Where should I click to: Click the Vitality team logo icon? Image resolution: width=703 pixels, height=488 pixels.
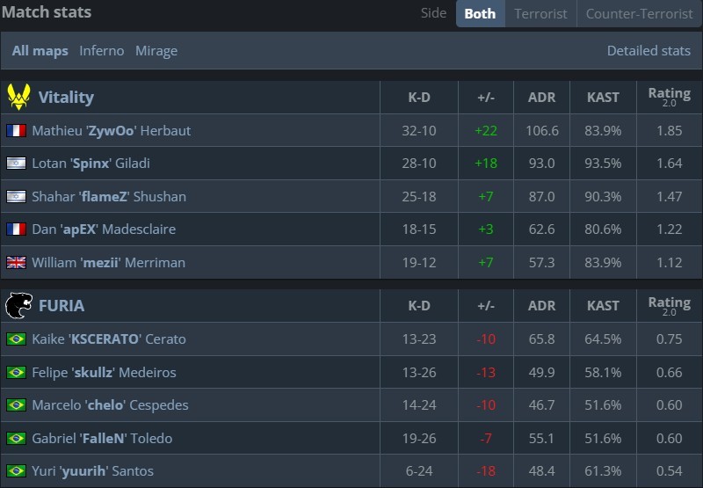(x=18, y=97)
